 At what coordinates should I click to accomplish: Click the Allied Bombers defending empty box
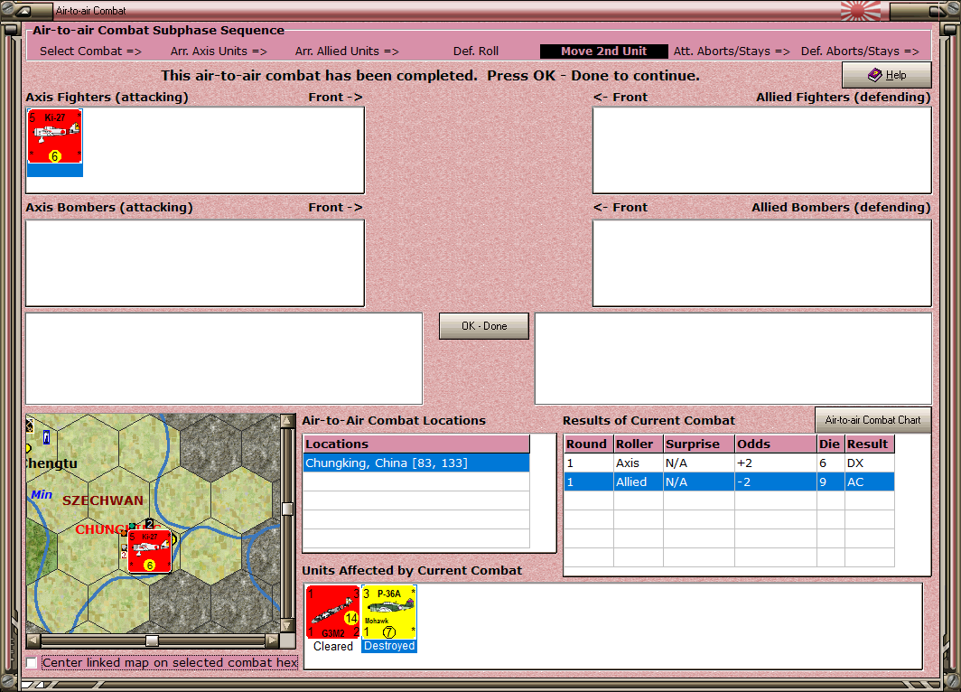click(x=761, y=263)
